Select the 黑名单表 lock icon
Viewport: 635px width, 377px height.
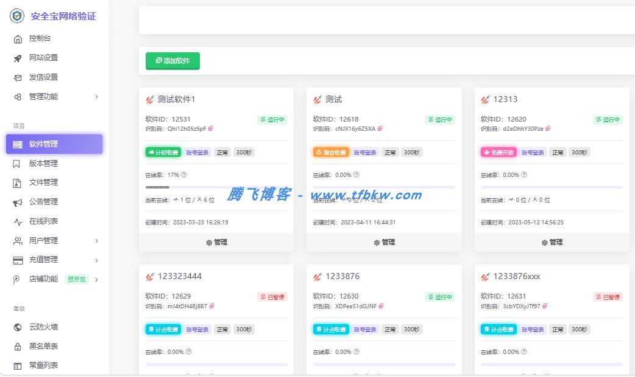coord(18,346)
